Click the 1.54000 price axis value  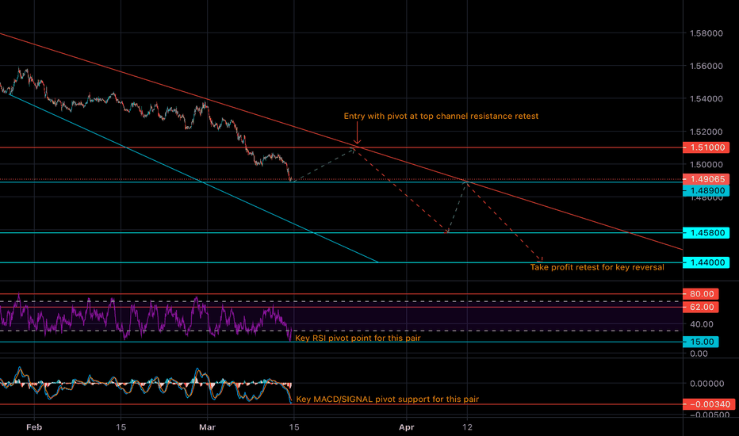click(706, 99)
